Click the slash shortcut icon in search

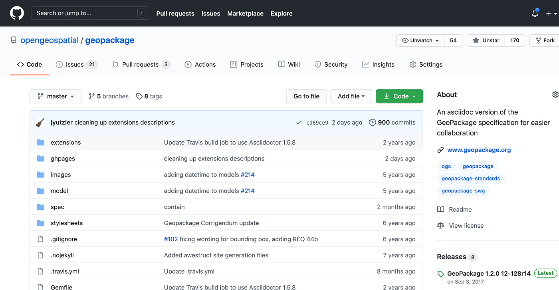pos(141,13)
